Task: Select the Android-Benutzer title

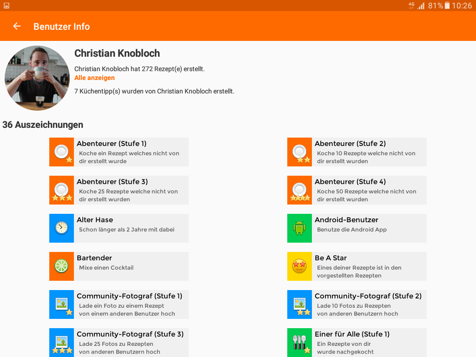Action: 346,220
